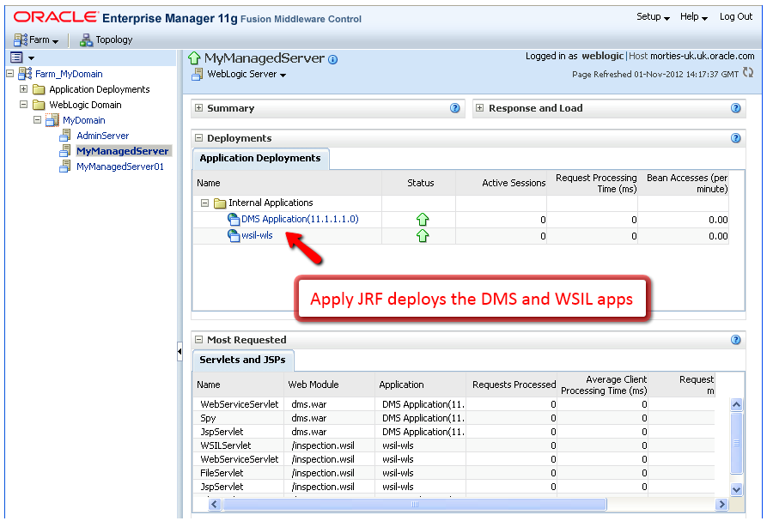Screen dimensions: 773x527
Task: Select the FileServlet row
Action: 453,473
